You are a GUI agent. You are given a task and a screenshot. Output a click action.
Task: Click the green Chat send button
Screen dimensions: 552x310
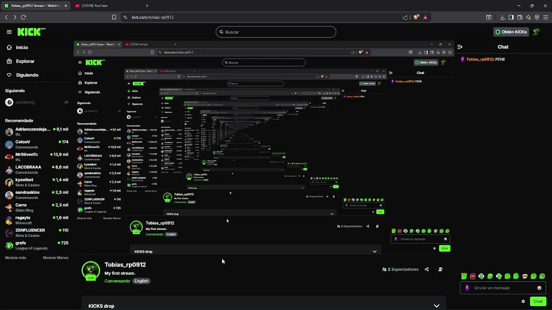[538, 301]
